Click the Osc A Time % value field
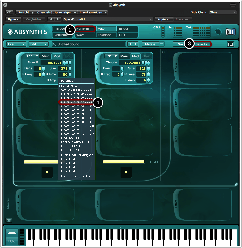Image resolution: width=242 pixels, height=248 pixels. pos(51,63)
